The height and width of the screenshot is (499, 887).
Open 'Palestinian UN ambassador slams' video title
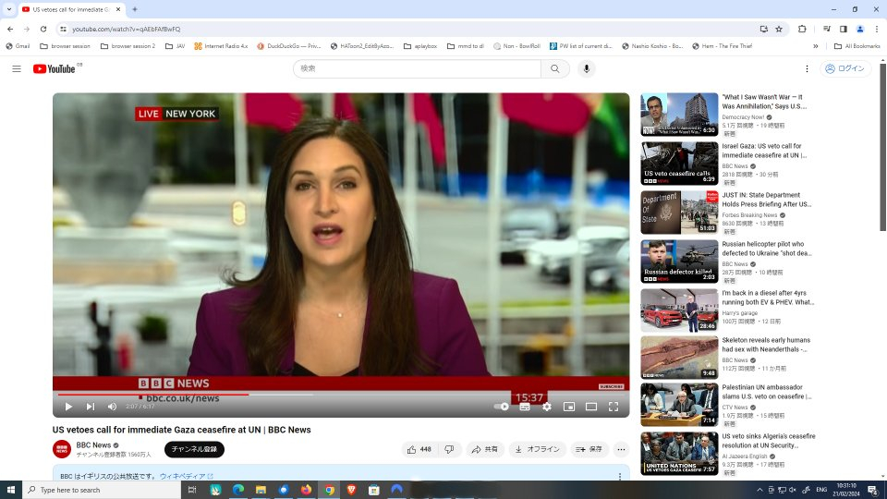(767, 392)
